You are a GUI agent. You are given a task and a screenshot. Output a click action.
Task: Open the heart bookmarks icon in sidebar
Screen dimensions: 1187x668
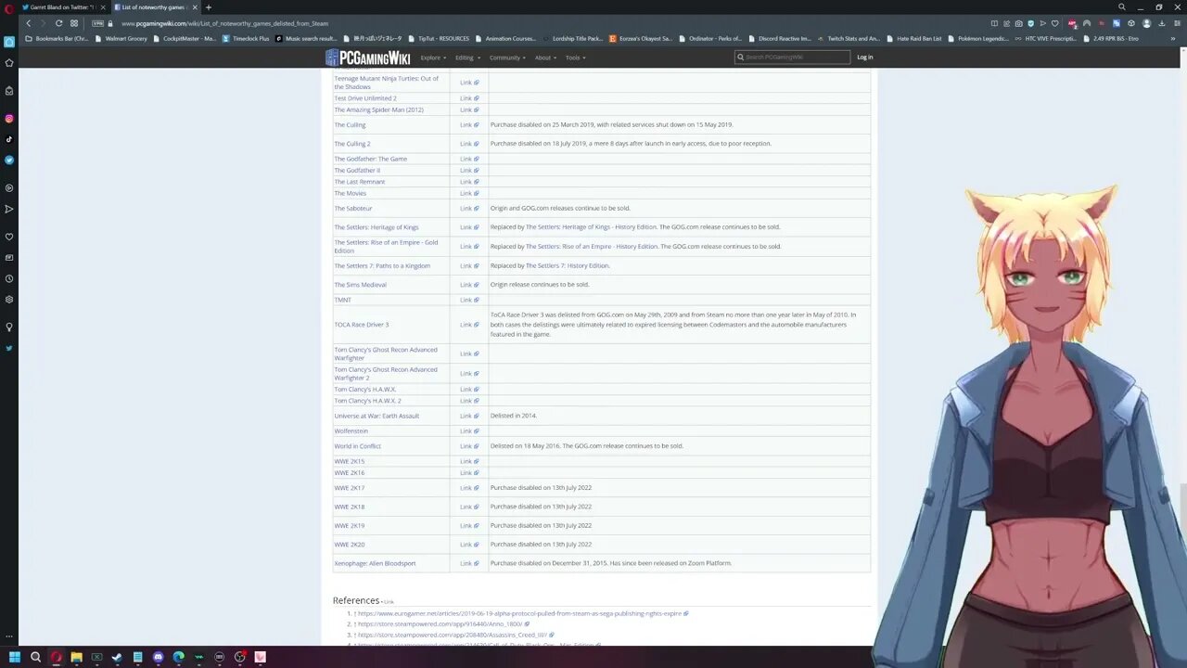[x=9, y=237]
